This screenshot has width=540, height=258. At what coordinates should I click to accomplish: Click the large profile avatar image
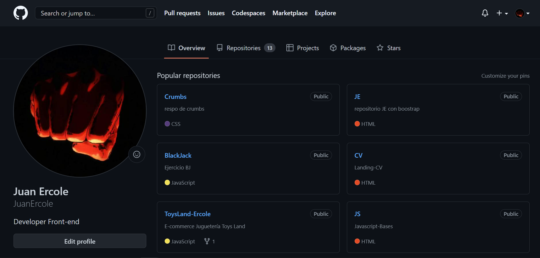point(80,111)
